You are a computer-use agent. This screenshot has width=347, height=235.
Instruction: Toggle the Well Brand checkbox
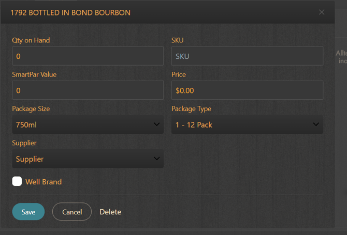click(17, 181)
